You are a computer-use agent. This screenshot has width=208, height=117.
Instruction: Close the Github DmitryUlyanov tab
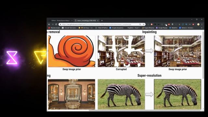[x=72, y=20]
